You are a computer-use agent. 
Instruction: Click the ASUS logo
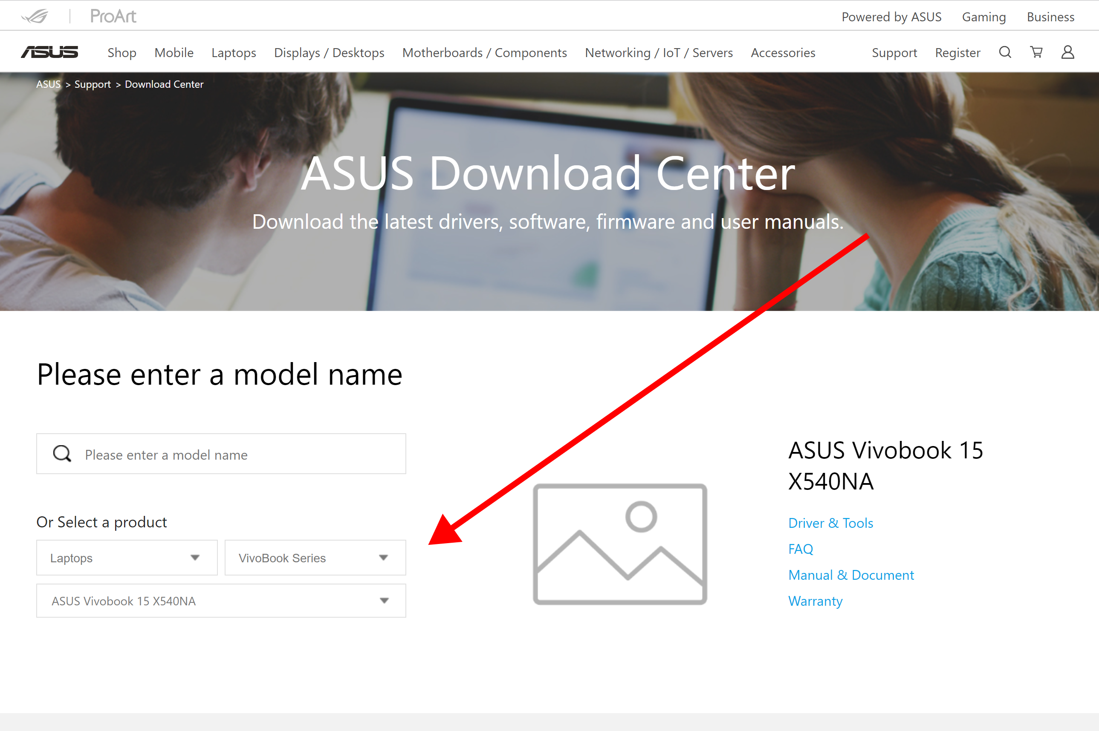point(49,52)
